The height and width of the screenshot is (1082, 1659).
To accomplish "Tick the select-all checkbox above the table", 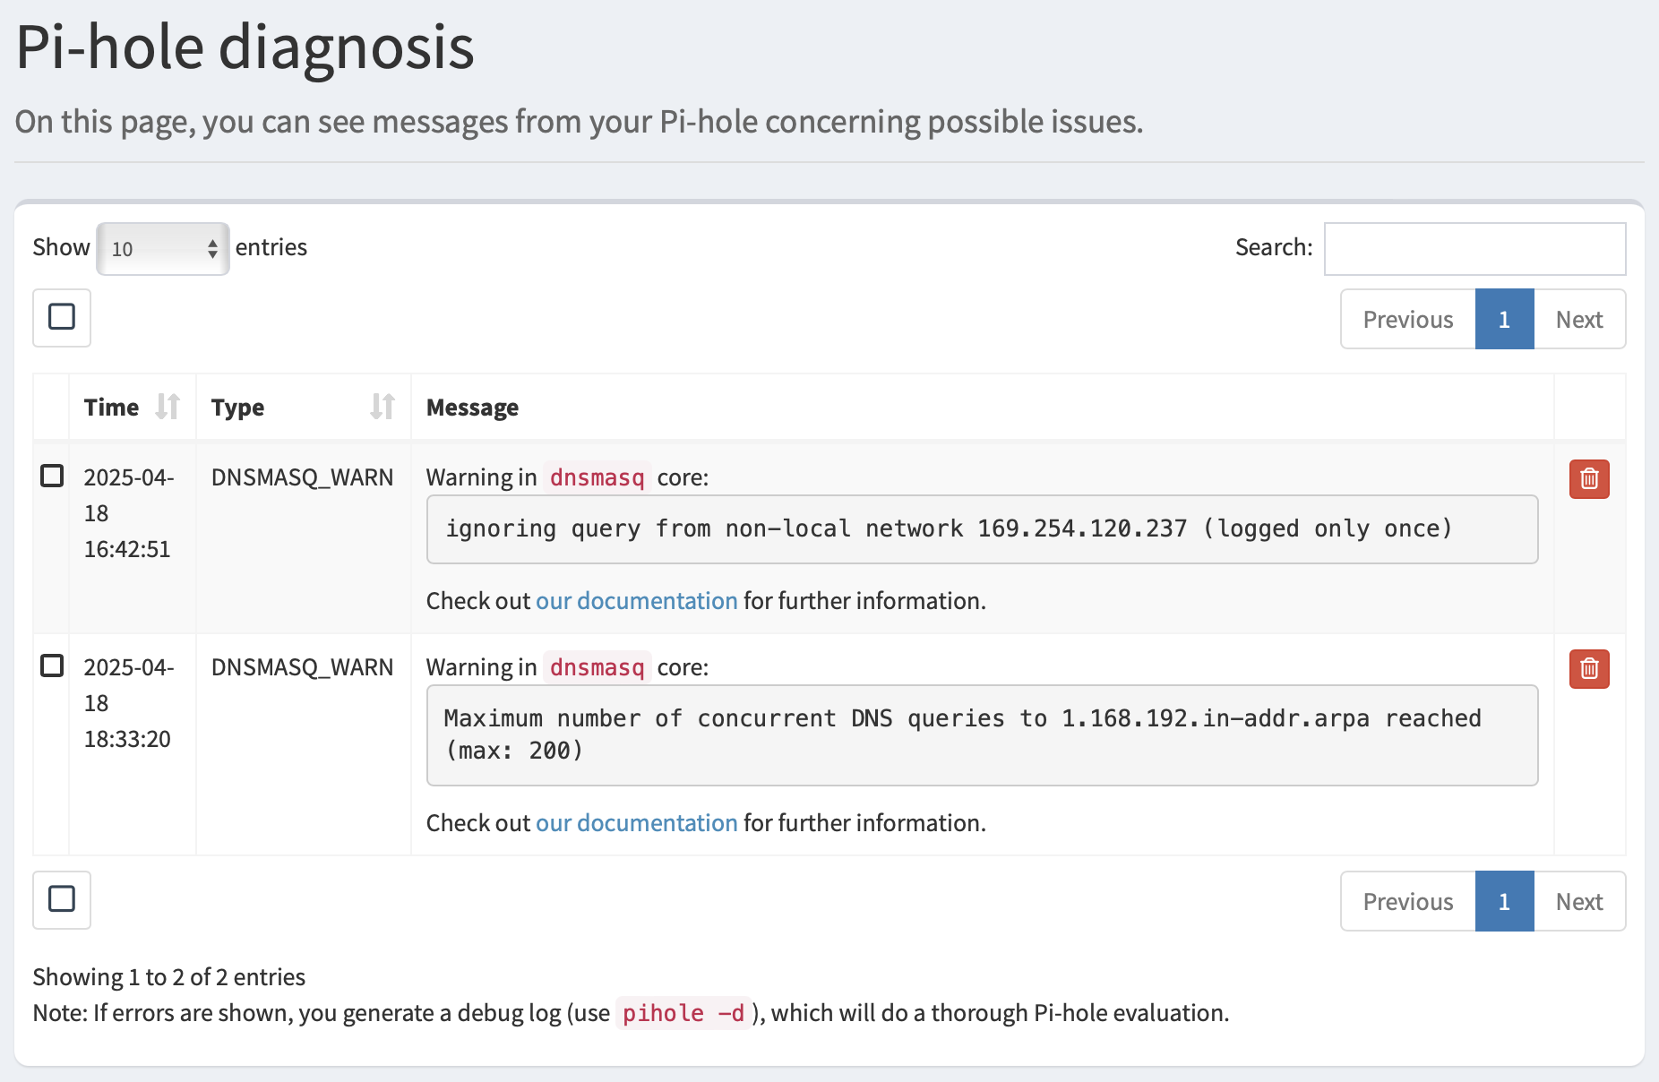I will tap(62, 317).
